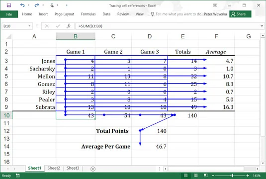The image size is (266, 179).
Task: Click the zoom out minus button
Action: (213, 176)
